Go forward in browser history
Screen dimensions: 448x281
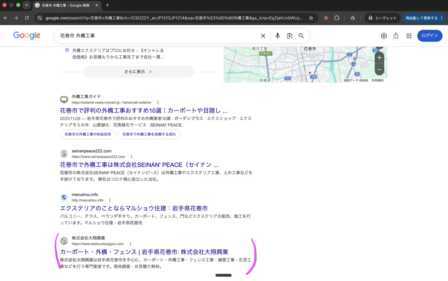[x=16, y=18]
